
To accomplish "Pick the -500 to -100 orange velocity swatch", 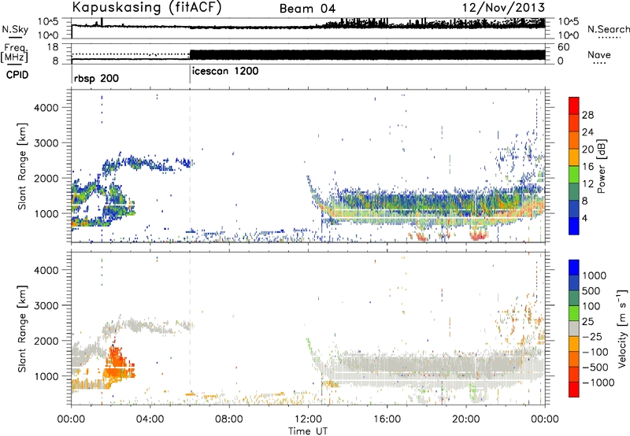I will [574, 359].
